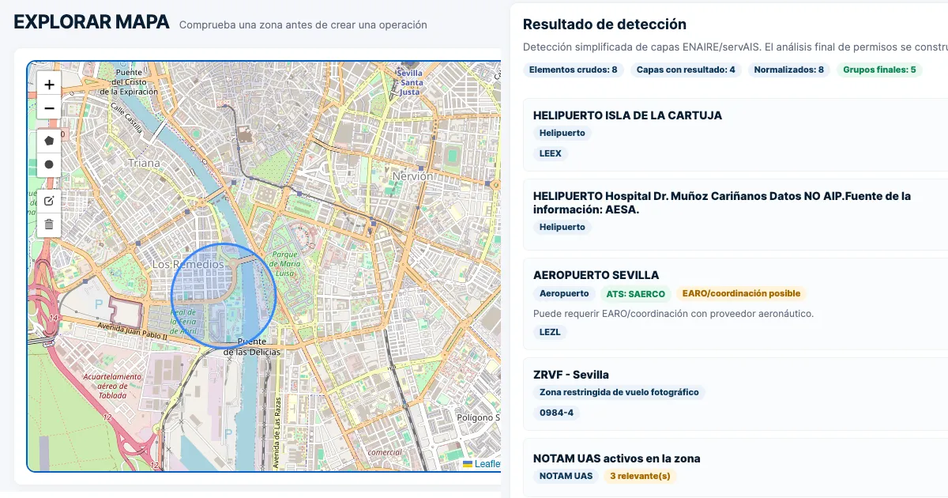Click the 'NOTAM UAS' tag

[x=566, y=476]
